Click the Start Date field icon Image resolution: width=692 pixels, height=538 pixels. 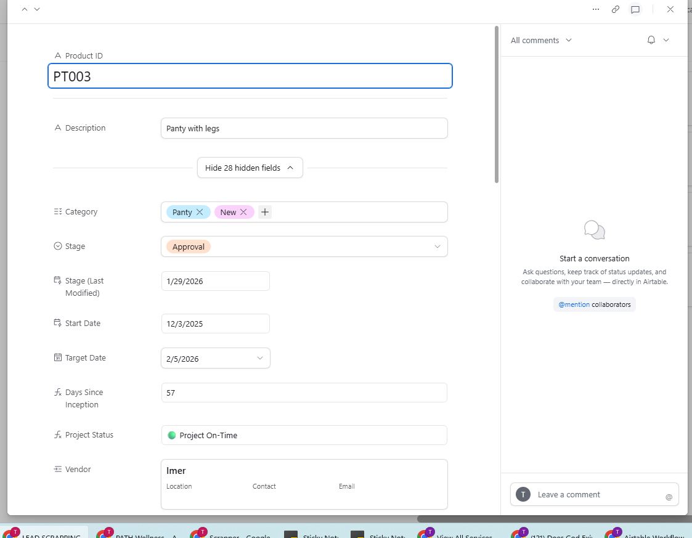click(x=58, y=323)
